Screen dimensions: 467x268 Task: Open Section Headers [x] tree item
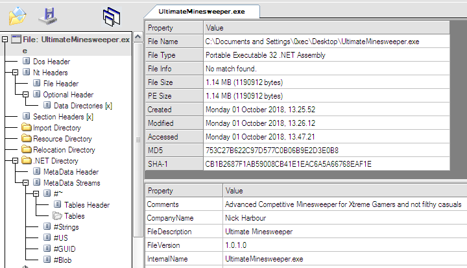click(x=63, y=117)
